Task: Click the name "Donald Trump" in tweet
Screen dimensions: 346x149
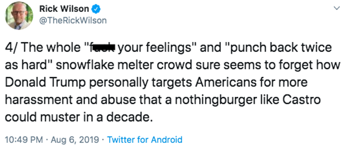Action: pos(40,82)
